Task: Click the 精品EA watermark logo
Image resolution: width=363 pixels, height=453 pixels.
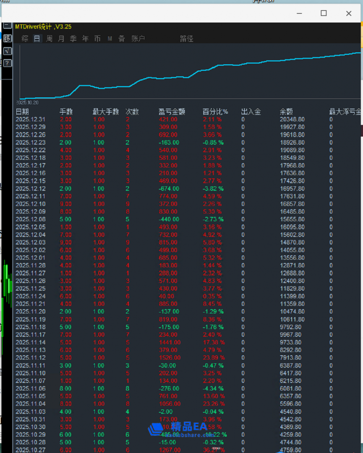Action: click(x=178, y=428)
